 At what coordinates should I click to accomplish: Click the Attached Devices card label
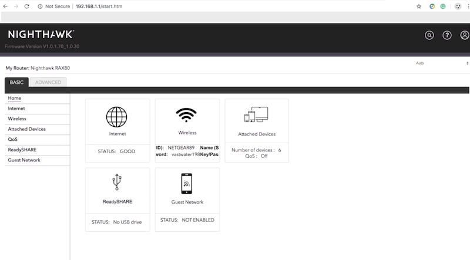257,134
